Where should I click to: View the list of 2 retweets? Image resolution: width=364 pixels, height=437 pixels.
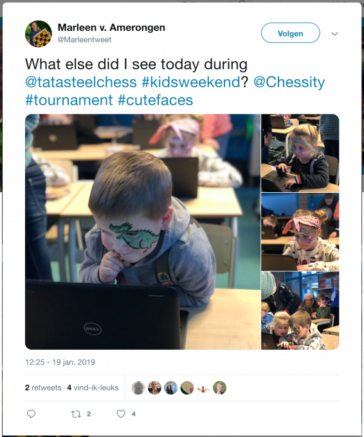pos(43,388)
